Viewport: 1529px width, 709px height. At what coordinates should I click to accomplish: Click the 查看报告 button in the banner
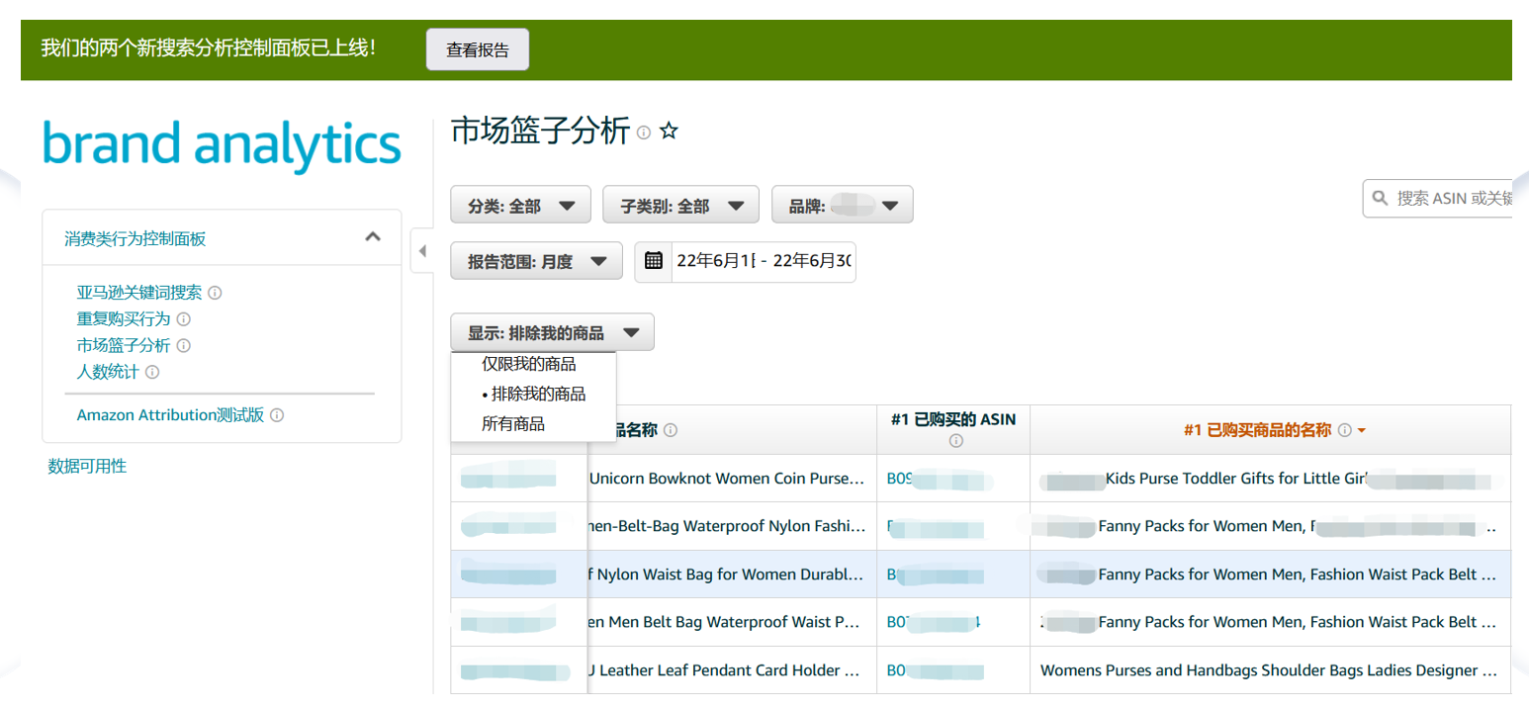tap(477, 48)
